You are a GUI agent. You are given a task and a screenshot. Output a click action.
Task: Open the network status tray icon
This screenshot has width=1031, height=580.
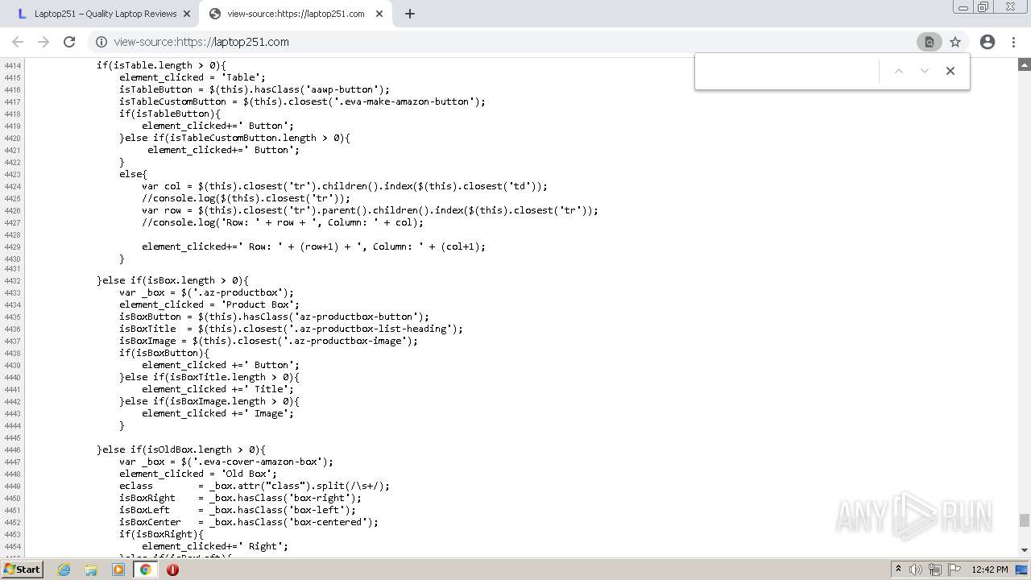pyautogui.click(x=935, y=570)
